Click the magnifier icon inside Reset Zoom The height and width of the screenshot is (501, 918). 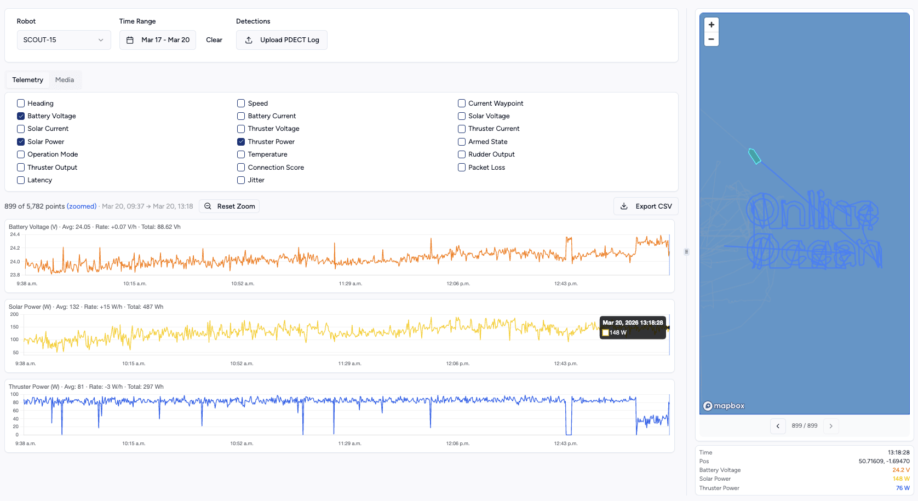(208, 206)
